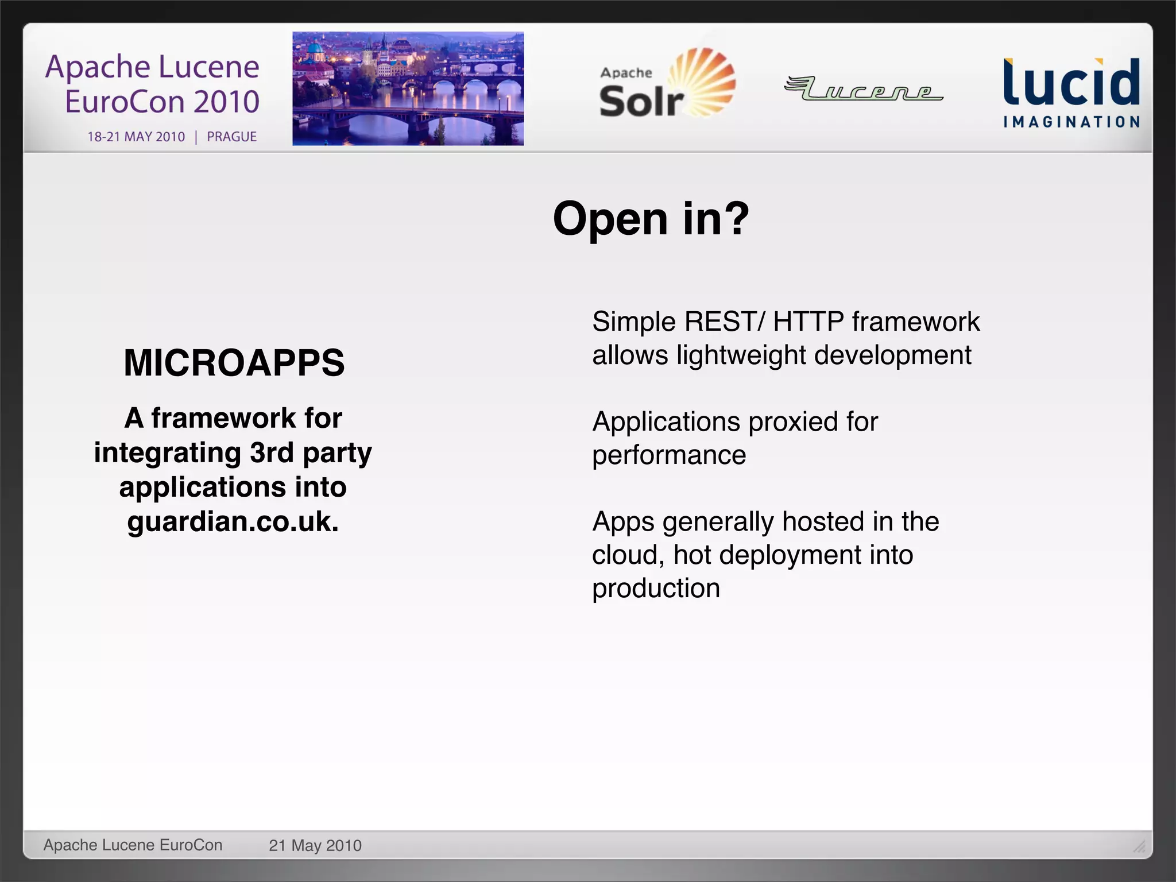The image size is (1176, 882).
Task: Click the Apache Solr logo
Action: [667, 83]
